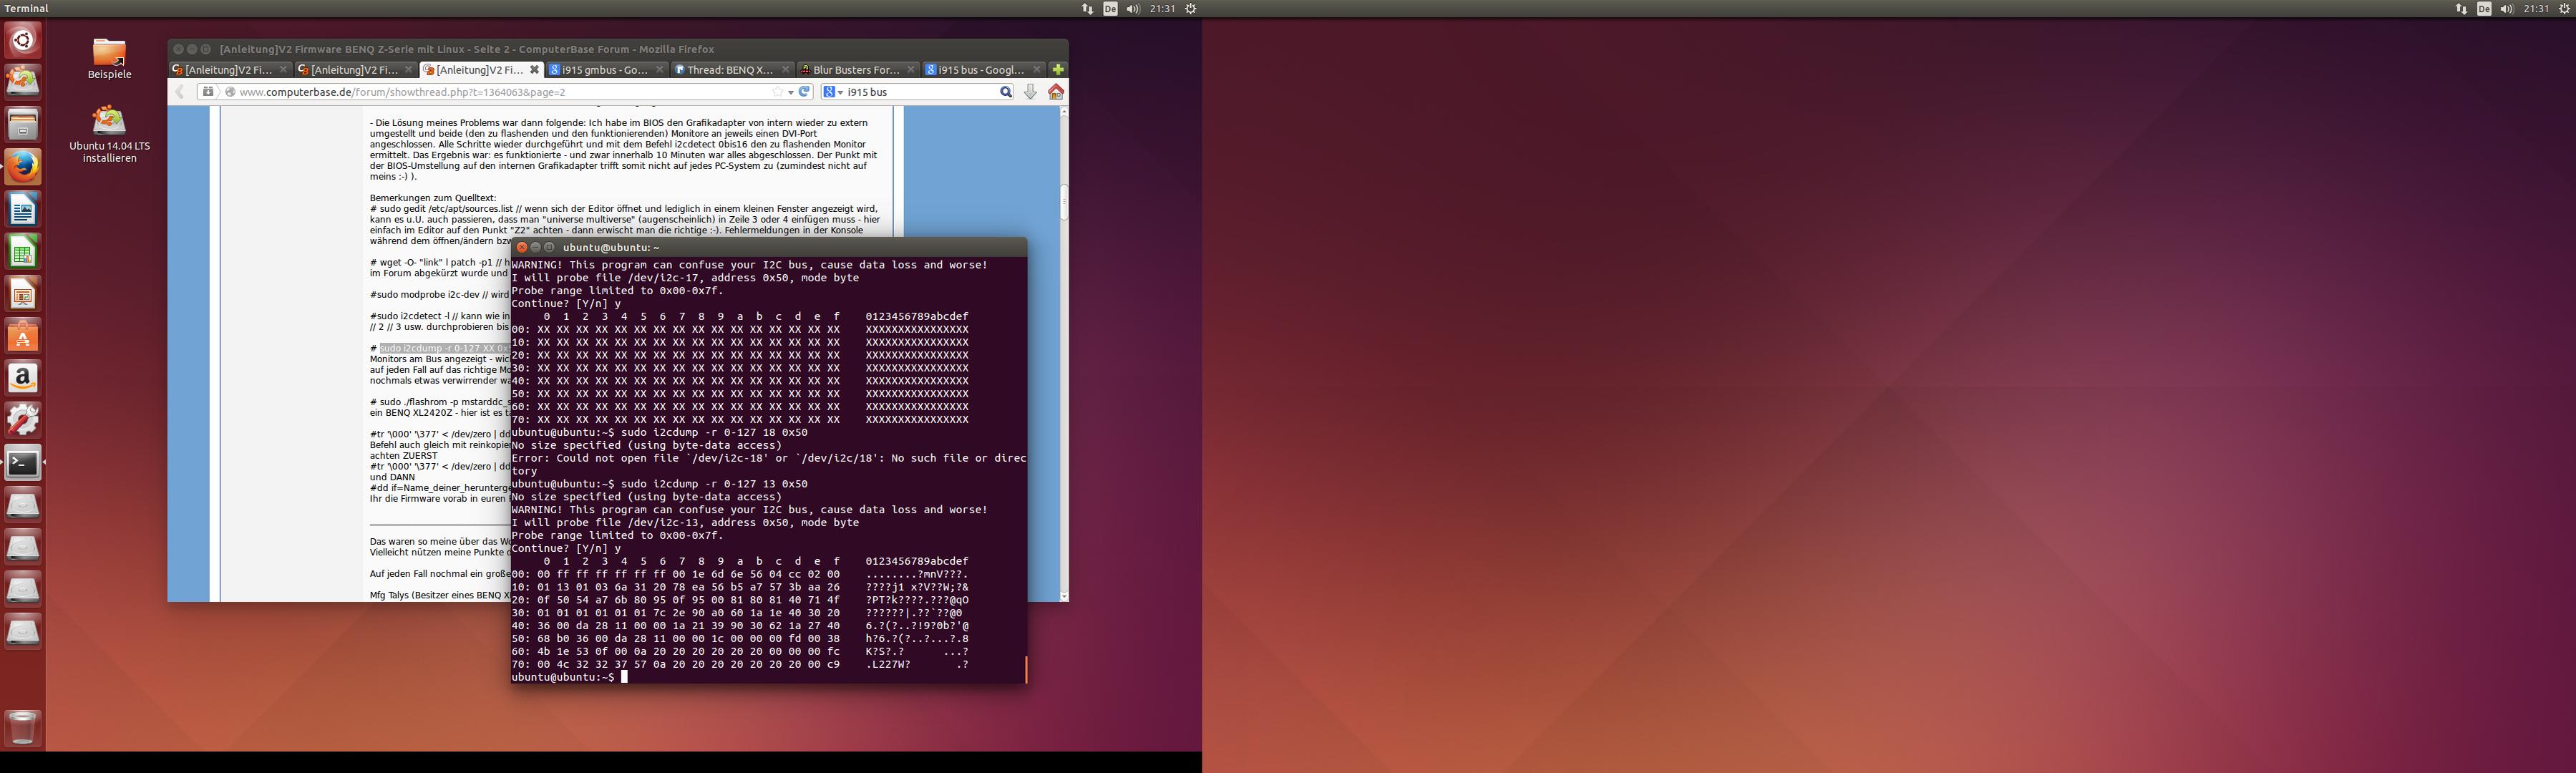Open the Trash in the launcher
Screen dimensions: 2576x773
[22, 728]
